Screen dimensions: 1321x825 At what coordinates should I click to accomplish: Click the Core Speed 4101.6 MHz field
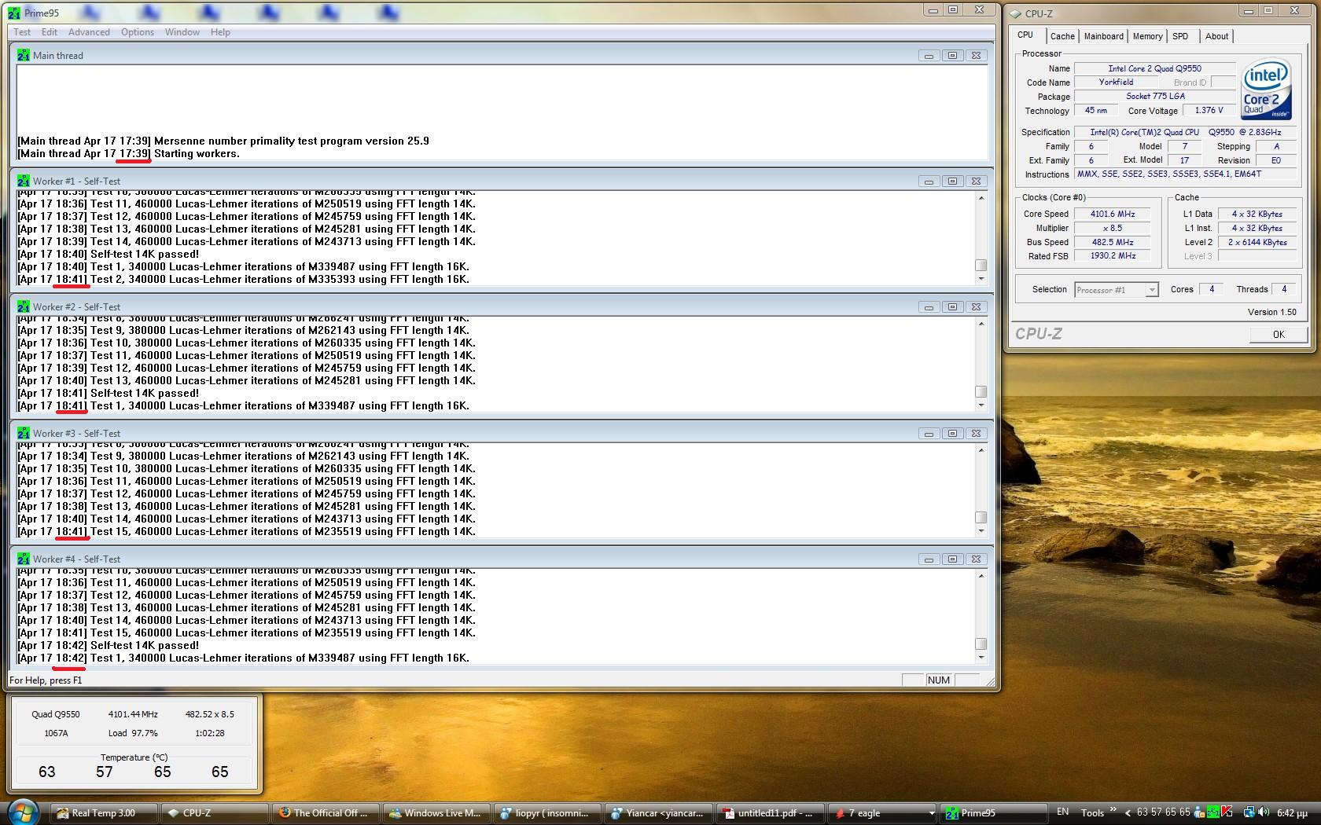point(1112,214)
